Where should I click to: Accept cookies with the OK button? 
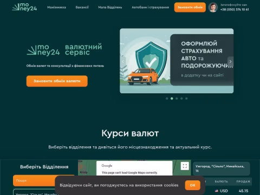coord(192,185)
